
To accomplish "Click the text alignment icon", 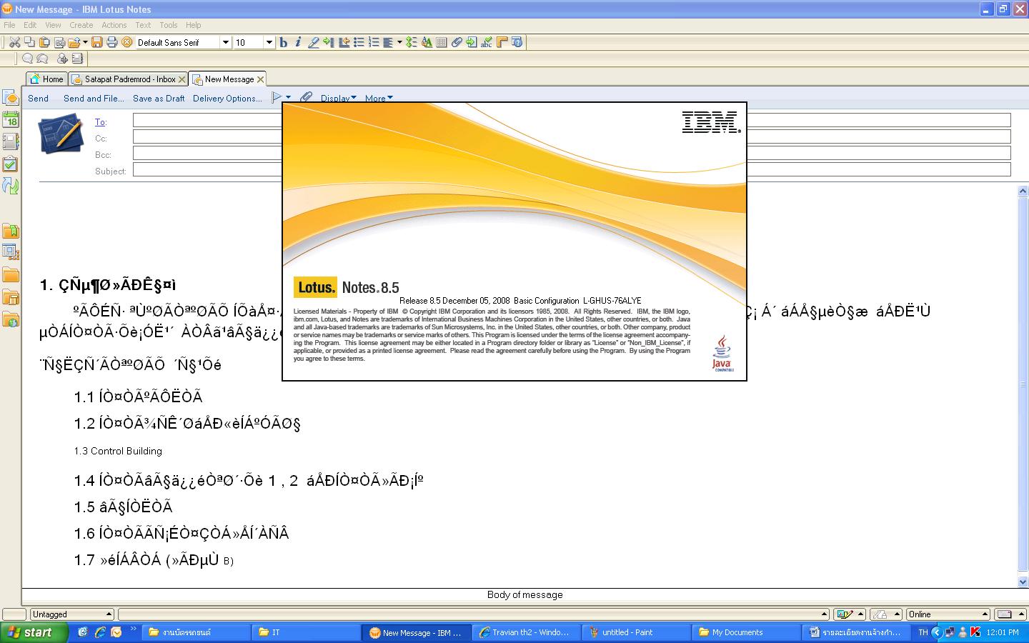I will (388, 42).
